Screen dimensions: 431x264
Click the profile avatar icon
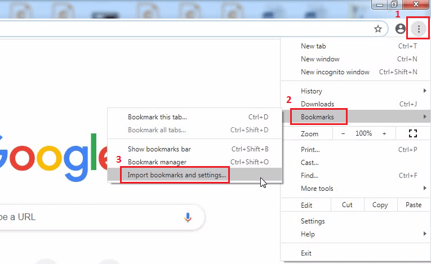pos(400,29)
